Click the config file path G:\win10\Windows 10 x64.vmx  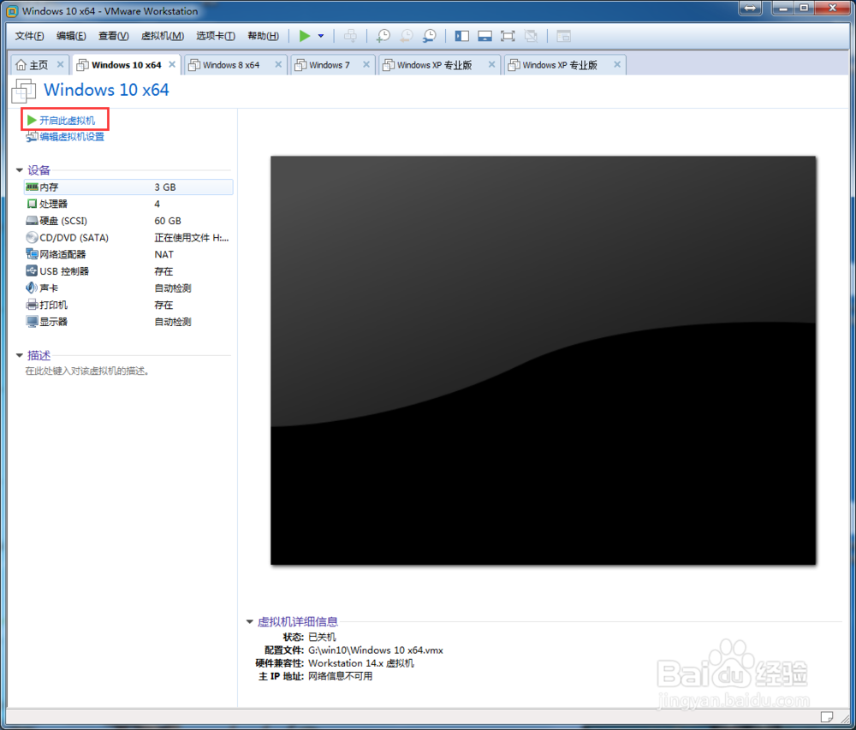[x=376, y=650]
